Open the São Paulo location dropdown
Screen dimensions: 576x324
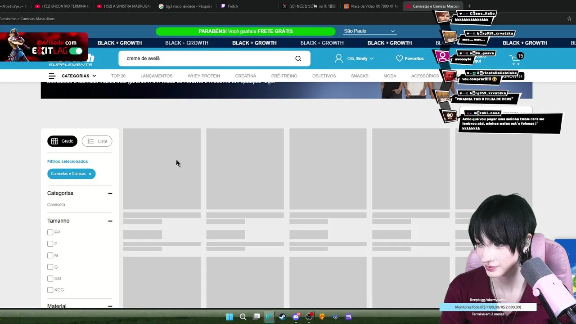369,31
